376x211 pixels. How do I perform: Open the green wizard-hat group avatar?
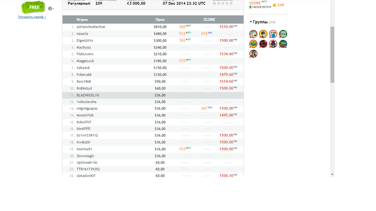283,44
